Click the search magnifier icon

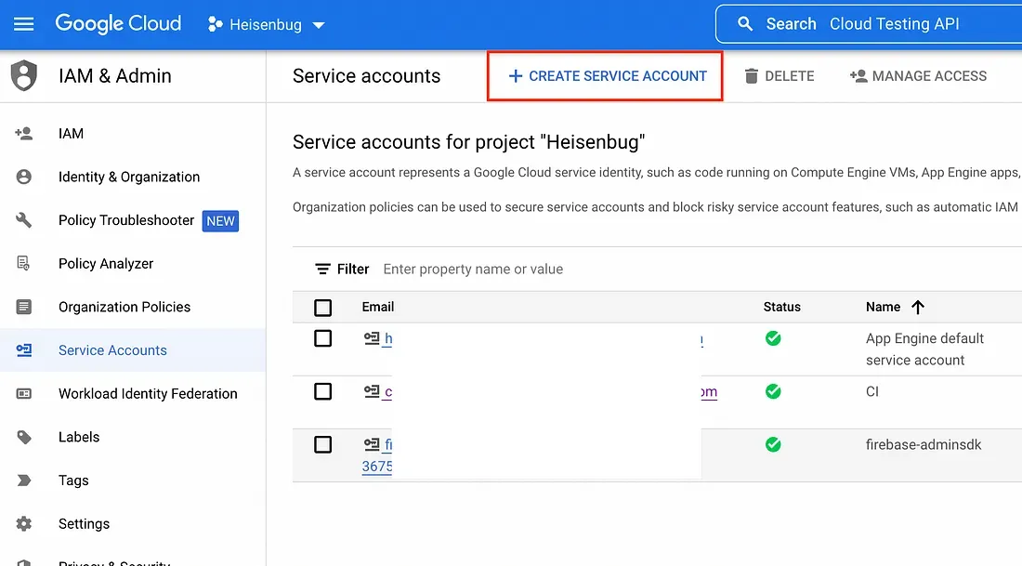click(745, 24)
